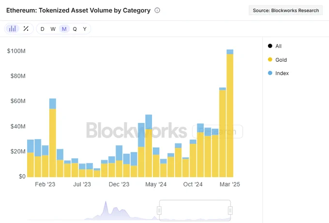Screen dimensions: 329x223
Task: Toggle the All series legend dot
Action: (x=270, y=46)
